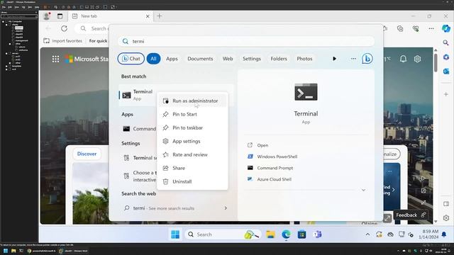This screenshot has height=255, width=454.
Task: Click the Feedback button
Action: [411, 215]
